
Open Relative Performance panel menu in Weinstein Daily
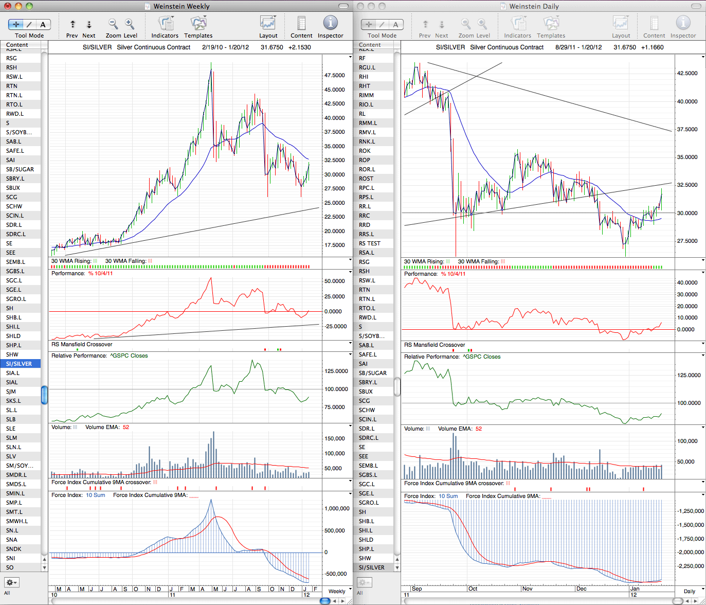(x=703, y=355)
